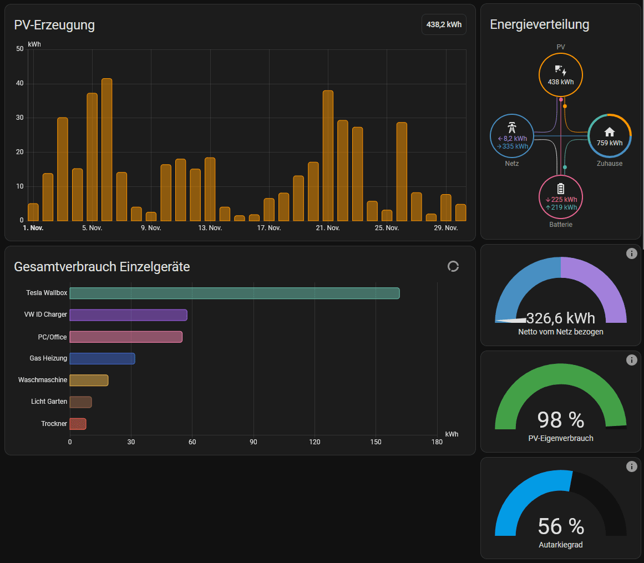Screen dimensions: 644x563
Task: Click the 98 % PV-Eigenverbrauch gauge
Action: (x=561, y=397)
